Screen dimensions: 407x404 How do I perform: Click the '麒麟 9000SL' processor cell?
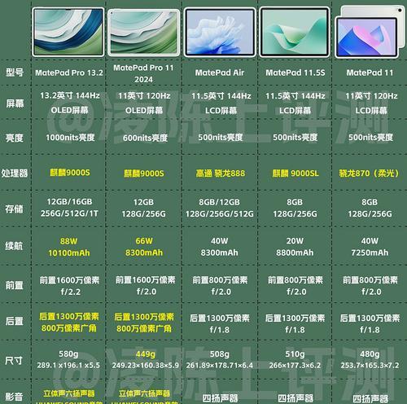point(295,173)
